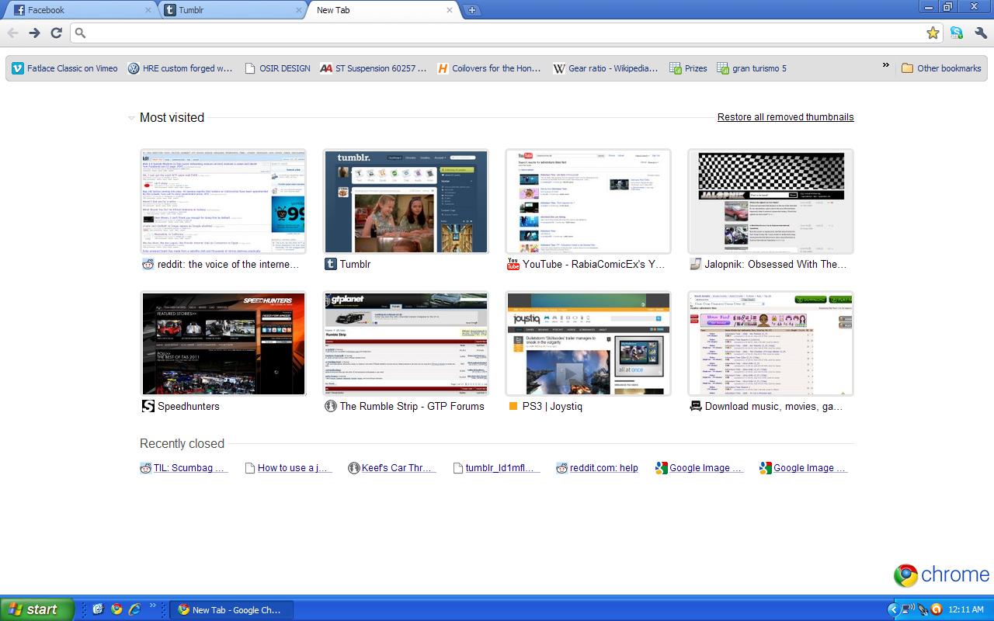Image resolution: width=994 pixels, height=621 pixels.
Task: Expand the bookmarks bar overflow chevron
Action: pyautogui.click(x=885, y=66)
